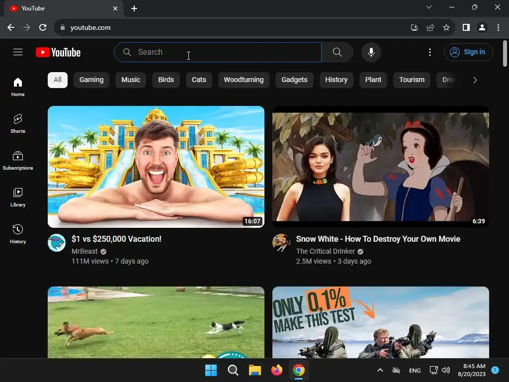
Task: Open The Critical Drinker channel name
Action: pos(326,251)
